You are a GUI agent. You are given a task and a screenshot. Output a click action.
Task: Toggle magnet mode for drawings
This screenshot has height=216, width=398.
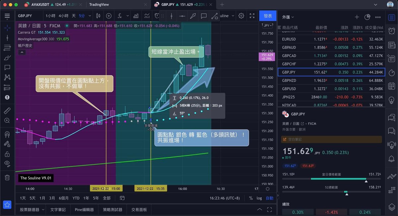tap(7, 134)
